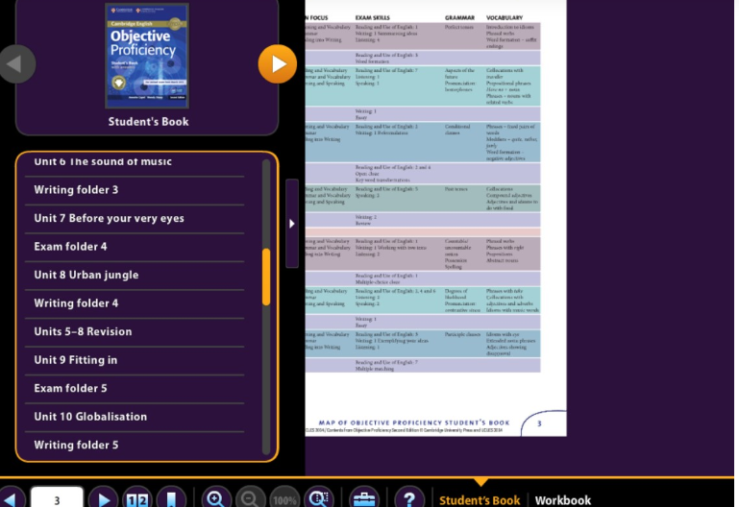Go to next book with orange arrow
The width and height of the screenshot is (739, 507).
click(x=277, y=64)
